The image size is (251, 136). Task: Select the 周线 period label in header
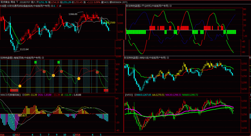[x=13, y=2]
